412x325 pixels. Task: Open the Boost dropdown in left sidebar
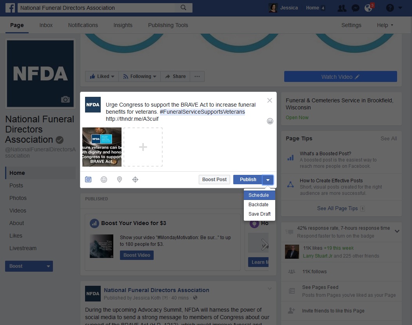(29, 266)
